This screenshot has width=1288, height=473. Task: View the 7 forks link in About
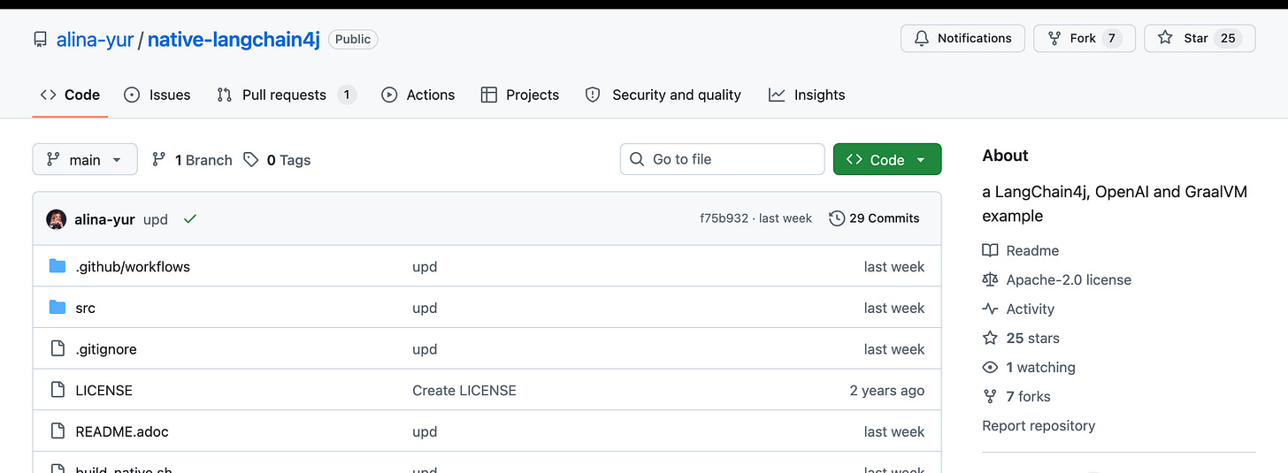tap(1016, 397)
